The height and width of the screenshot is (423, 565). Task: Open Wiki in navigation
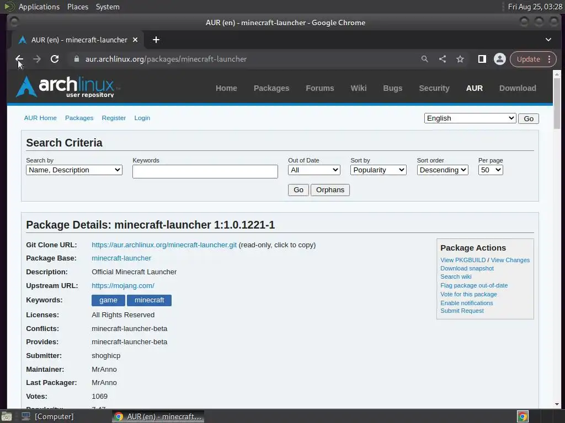click(x=359, y=88)
